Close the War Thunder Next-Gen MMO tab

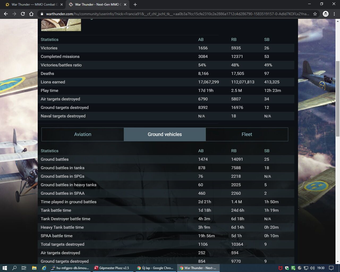[x=125, y=5]
